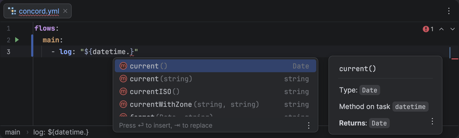Open completion popup options menu
Viewport: 459px width, 138px height.
309,125
